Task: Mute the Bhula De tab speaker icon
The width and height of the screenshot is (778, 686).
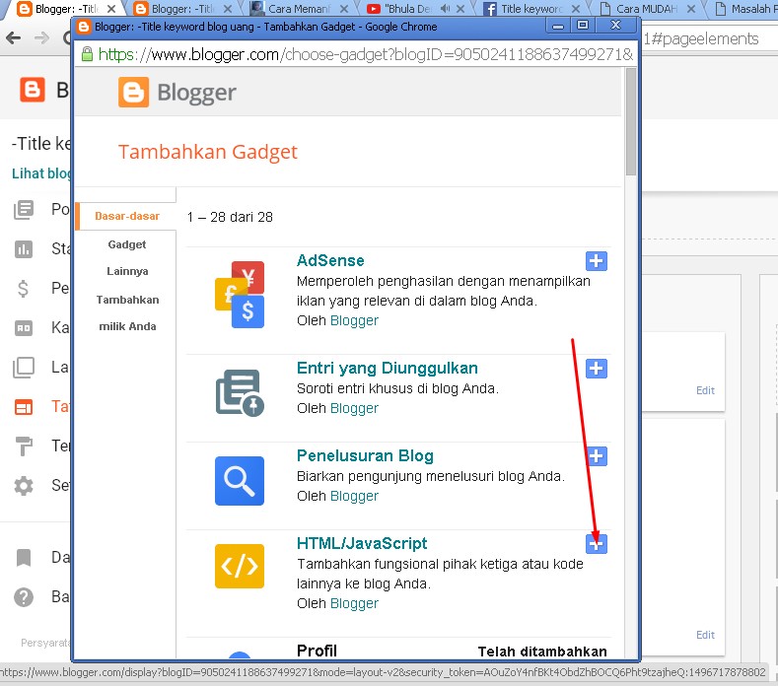Action: pos(445,9)
